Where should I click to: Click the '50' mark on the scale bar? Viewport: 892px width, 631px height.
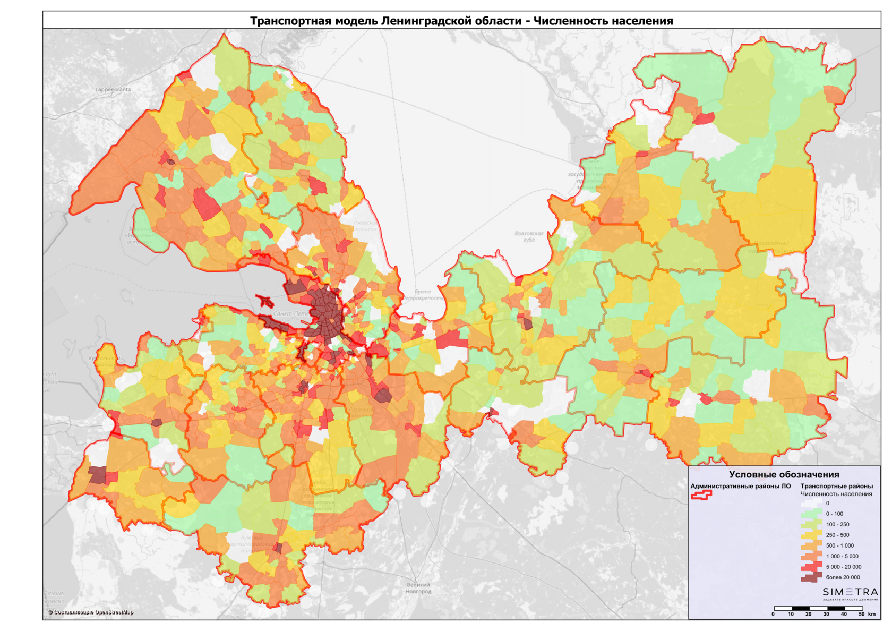point(862,614)
